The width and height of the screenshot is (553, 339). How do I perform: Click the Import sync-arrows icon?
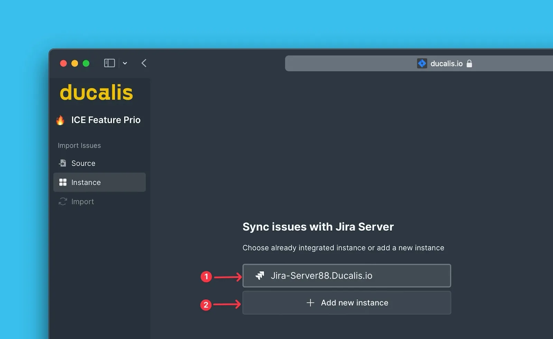coord(63,201)
